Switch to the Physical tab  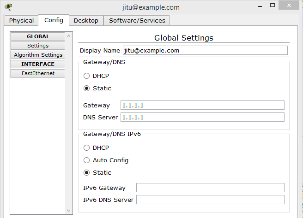click(21, 20)
